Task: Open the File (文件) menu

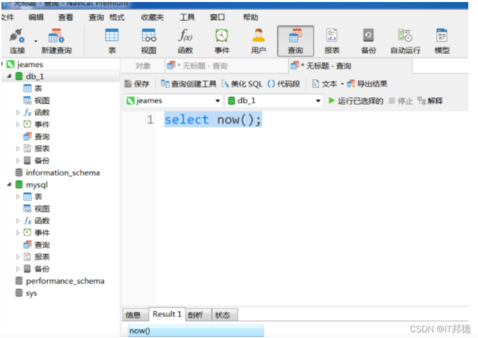Action: (7, 17)
